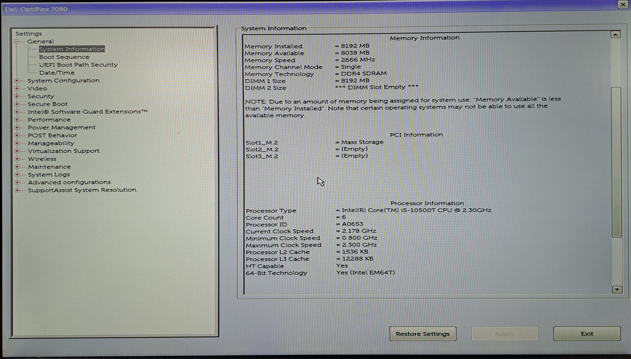
Task: Expand the Performance node
Action: point(17,119)
